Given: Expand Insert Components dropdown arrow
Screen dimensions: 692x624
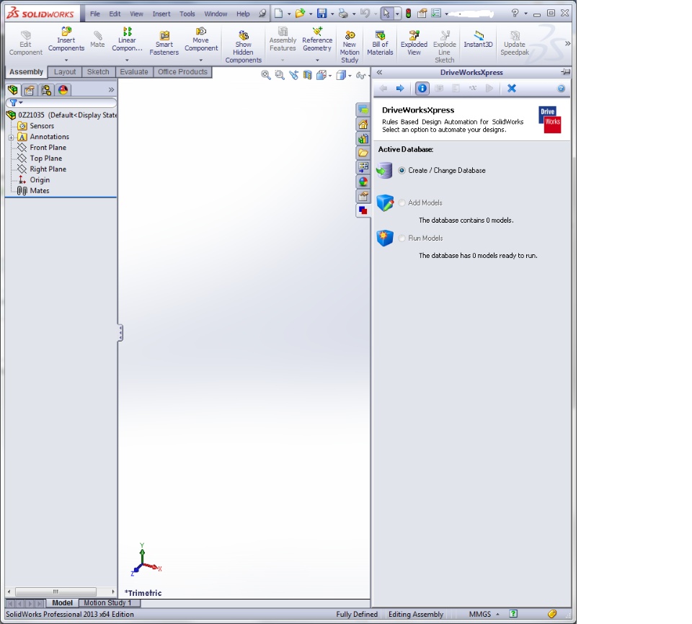Looking at the screenshot, I should pos(66,60).
